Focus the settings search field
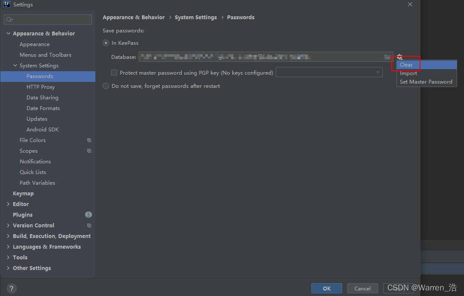 coord(48,20)
